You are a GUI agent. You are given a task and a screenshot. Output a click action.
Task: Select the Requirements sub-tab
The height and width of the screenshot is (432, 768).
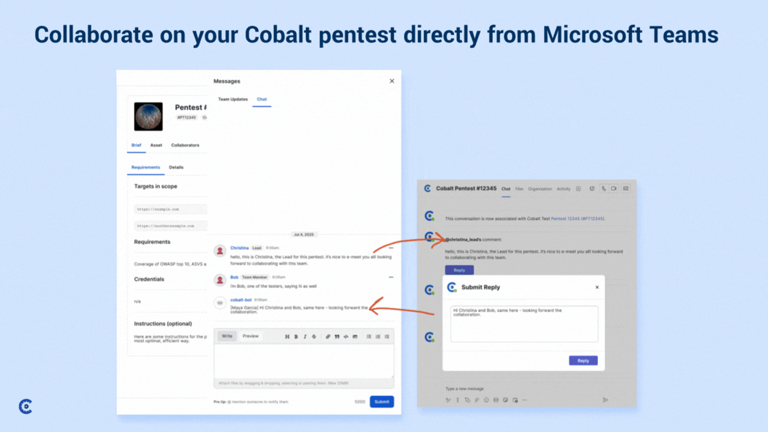click(x=145, y=167)
